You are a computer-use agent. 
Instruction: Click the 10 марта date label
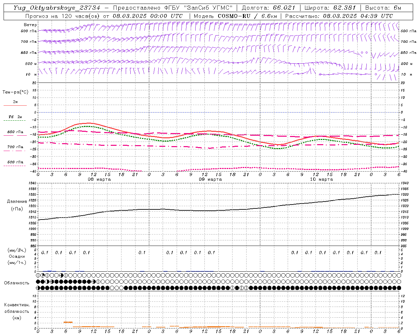321,179
